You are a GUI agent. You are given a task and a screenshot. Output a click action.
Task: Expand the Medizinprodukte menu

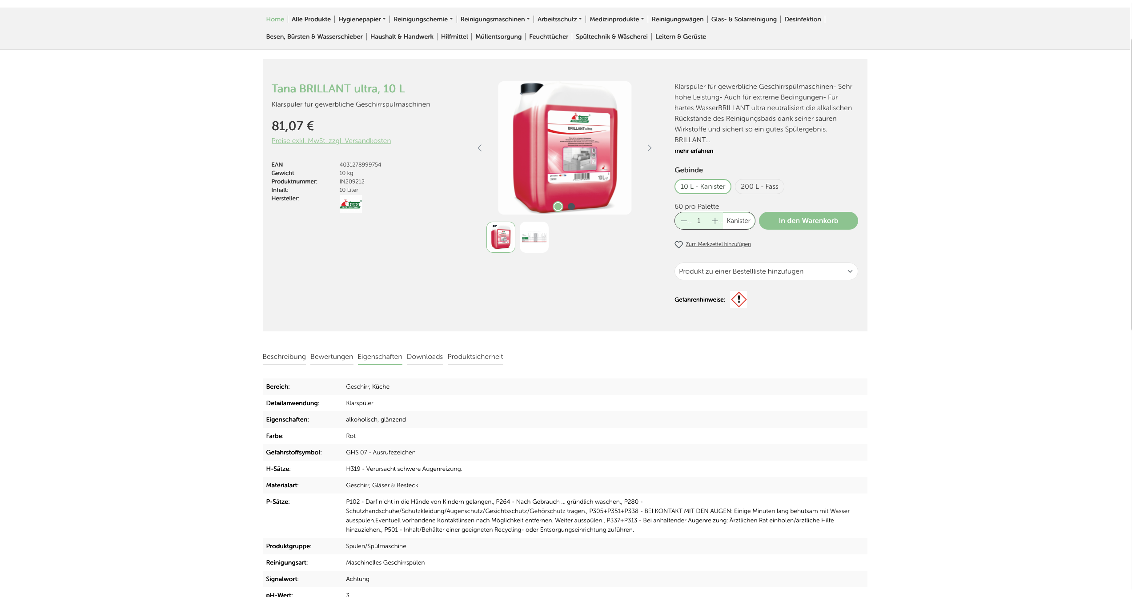[x=617, y=19]
